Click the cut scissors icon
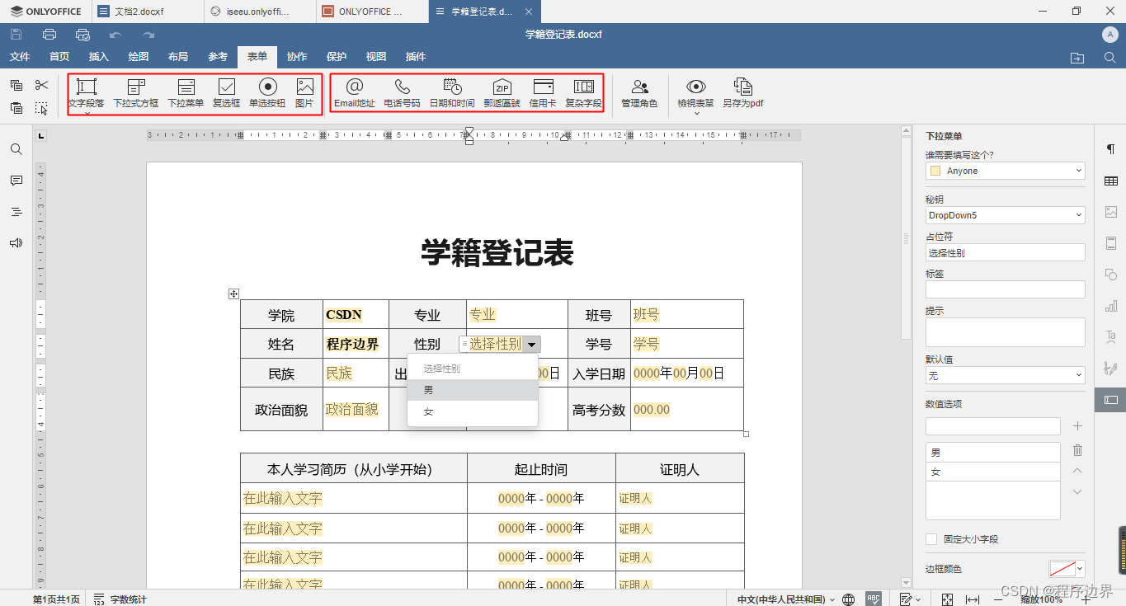This screenshot has width=1126, height=606. 42,85
